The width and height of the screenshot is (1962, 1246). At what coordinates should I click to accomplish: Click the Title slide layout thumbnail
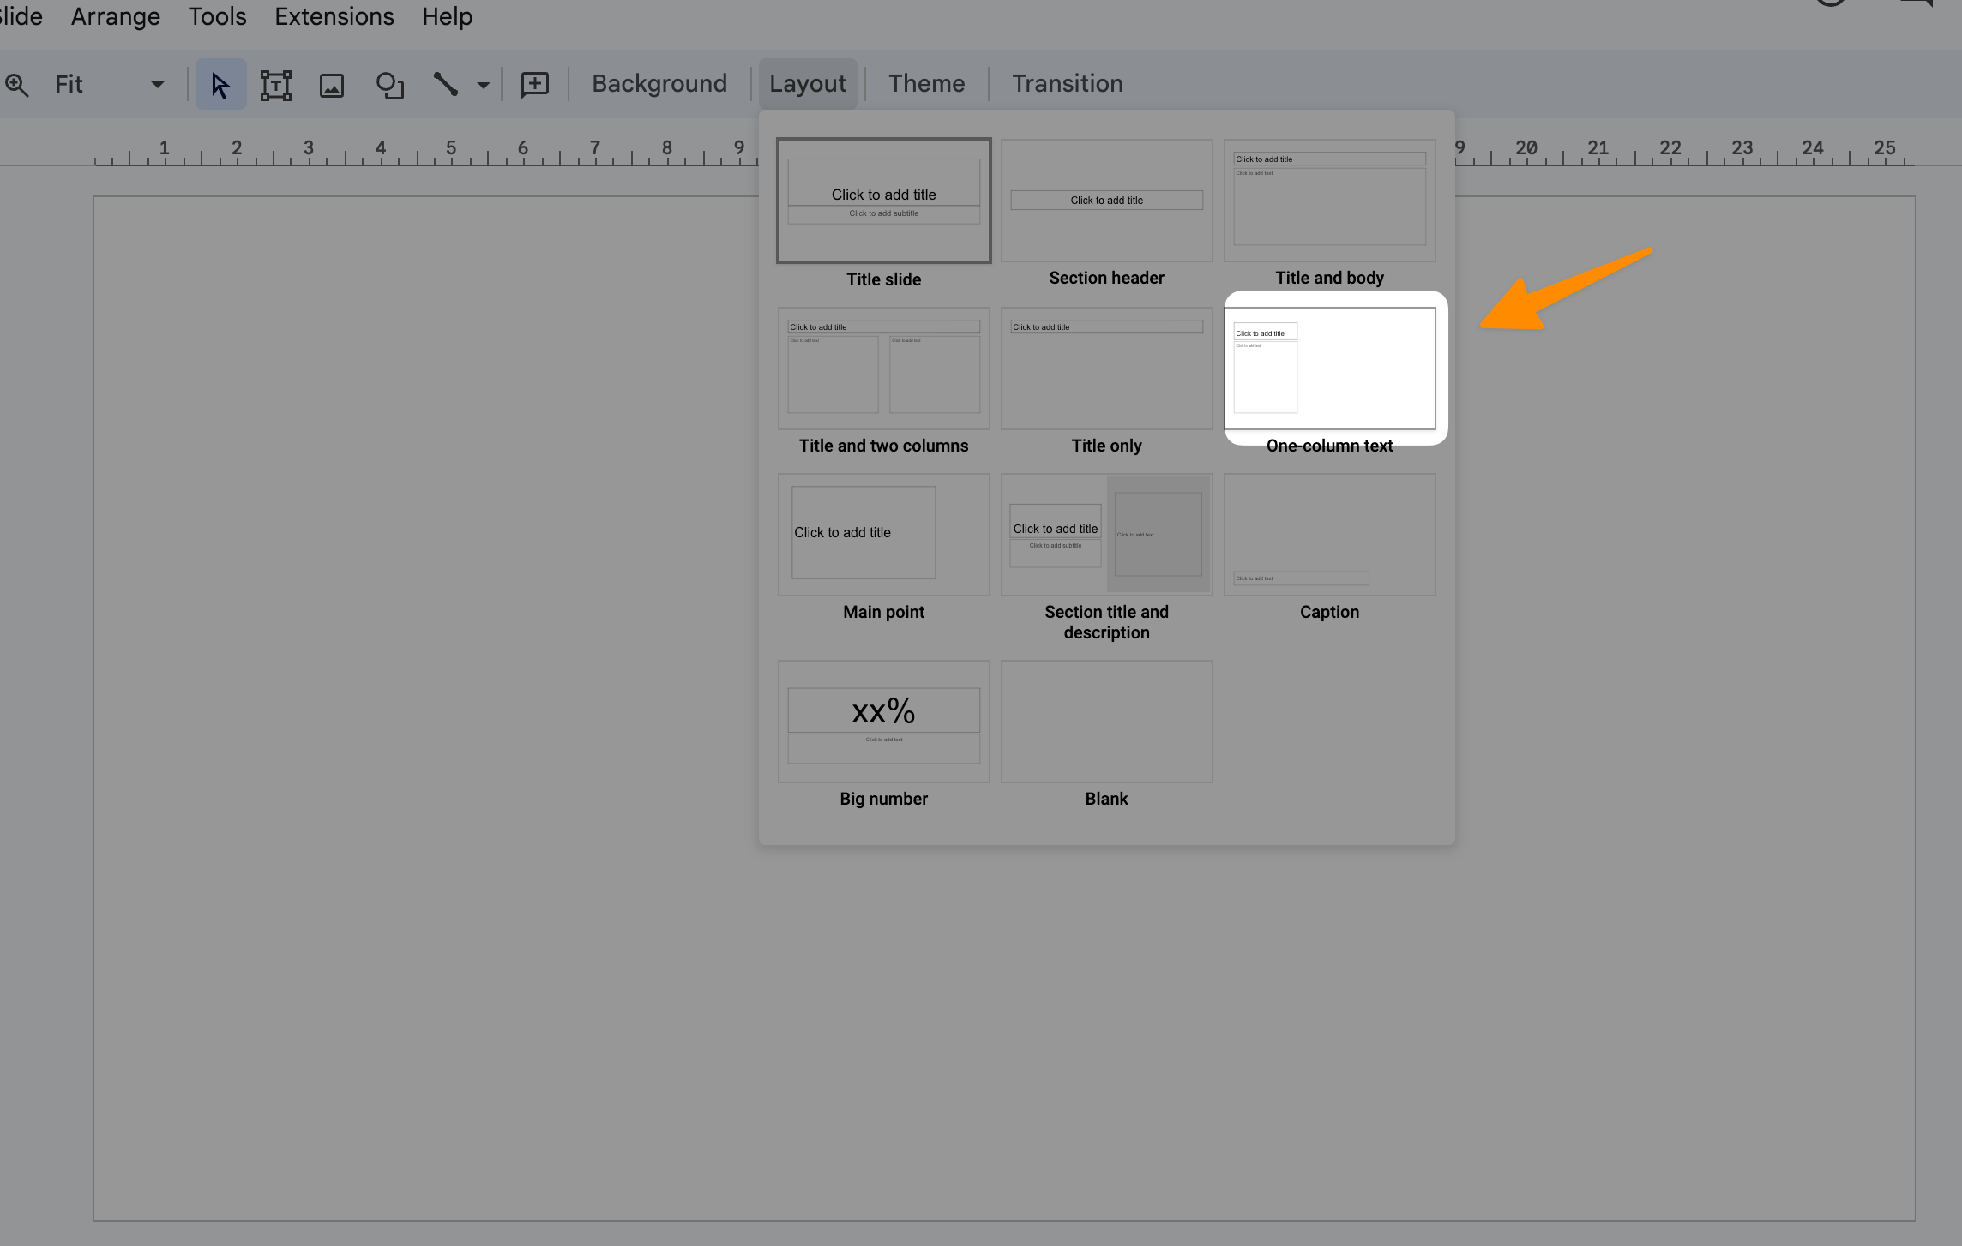[x=884, y=199]
